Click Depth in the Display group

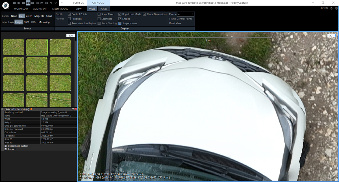[x=59, y=14]
